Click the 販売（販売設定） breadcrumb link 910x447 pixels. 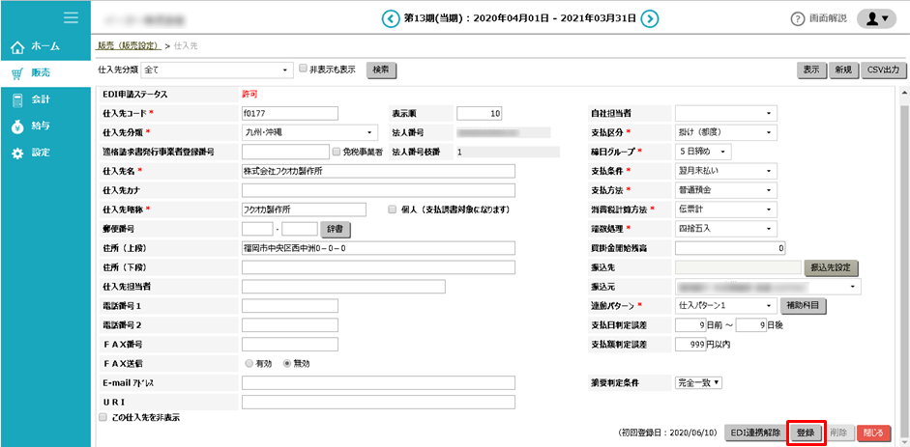129,46
